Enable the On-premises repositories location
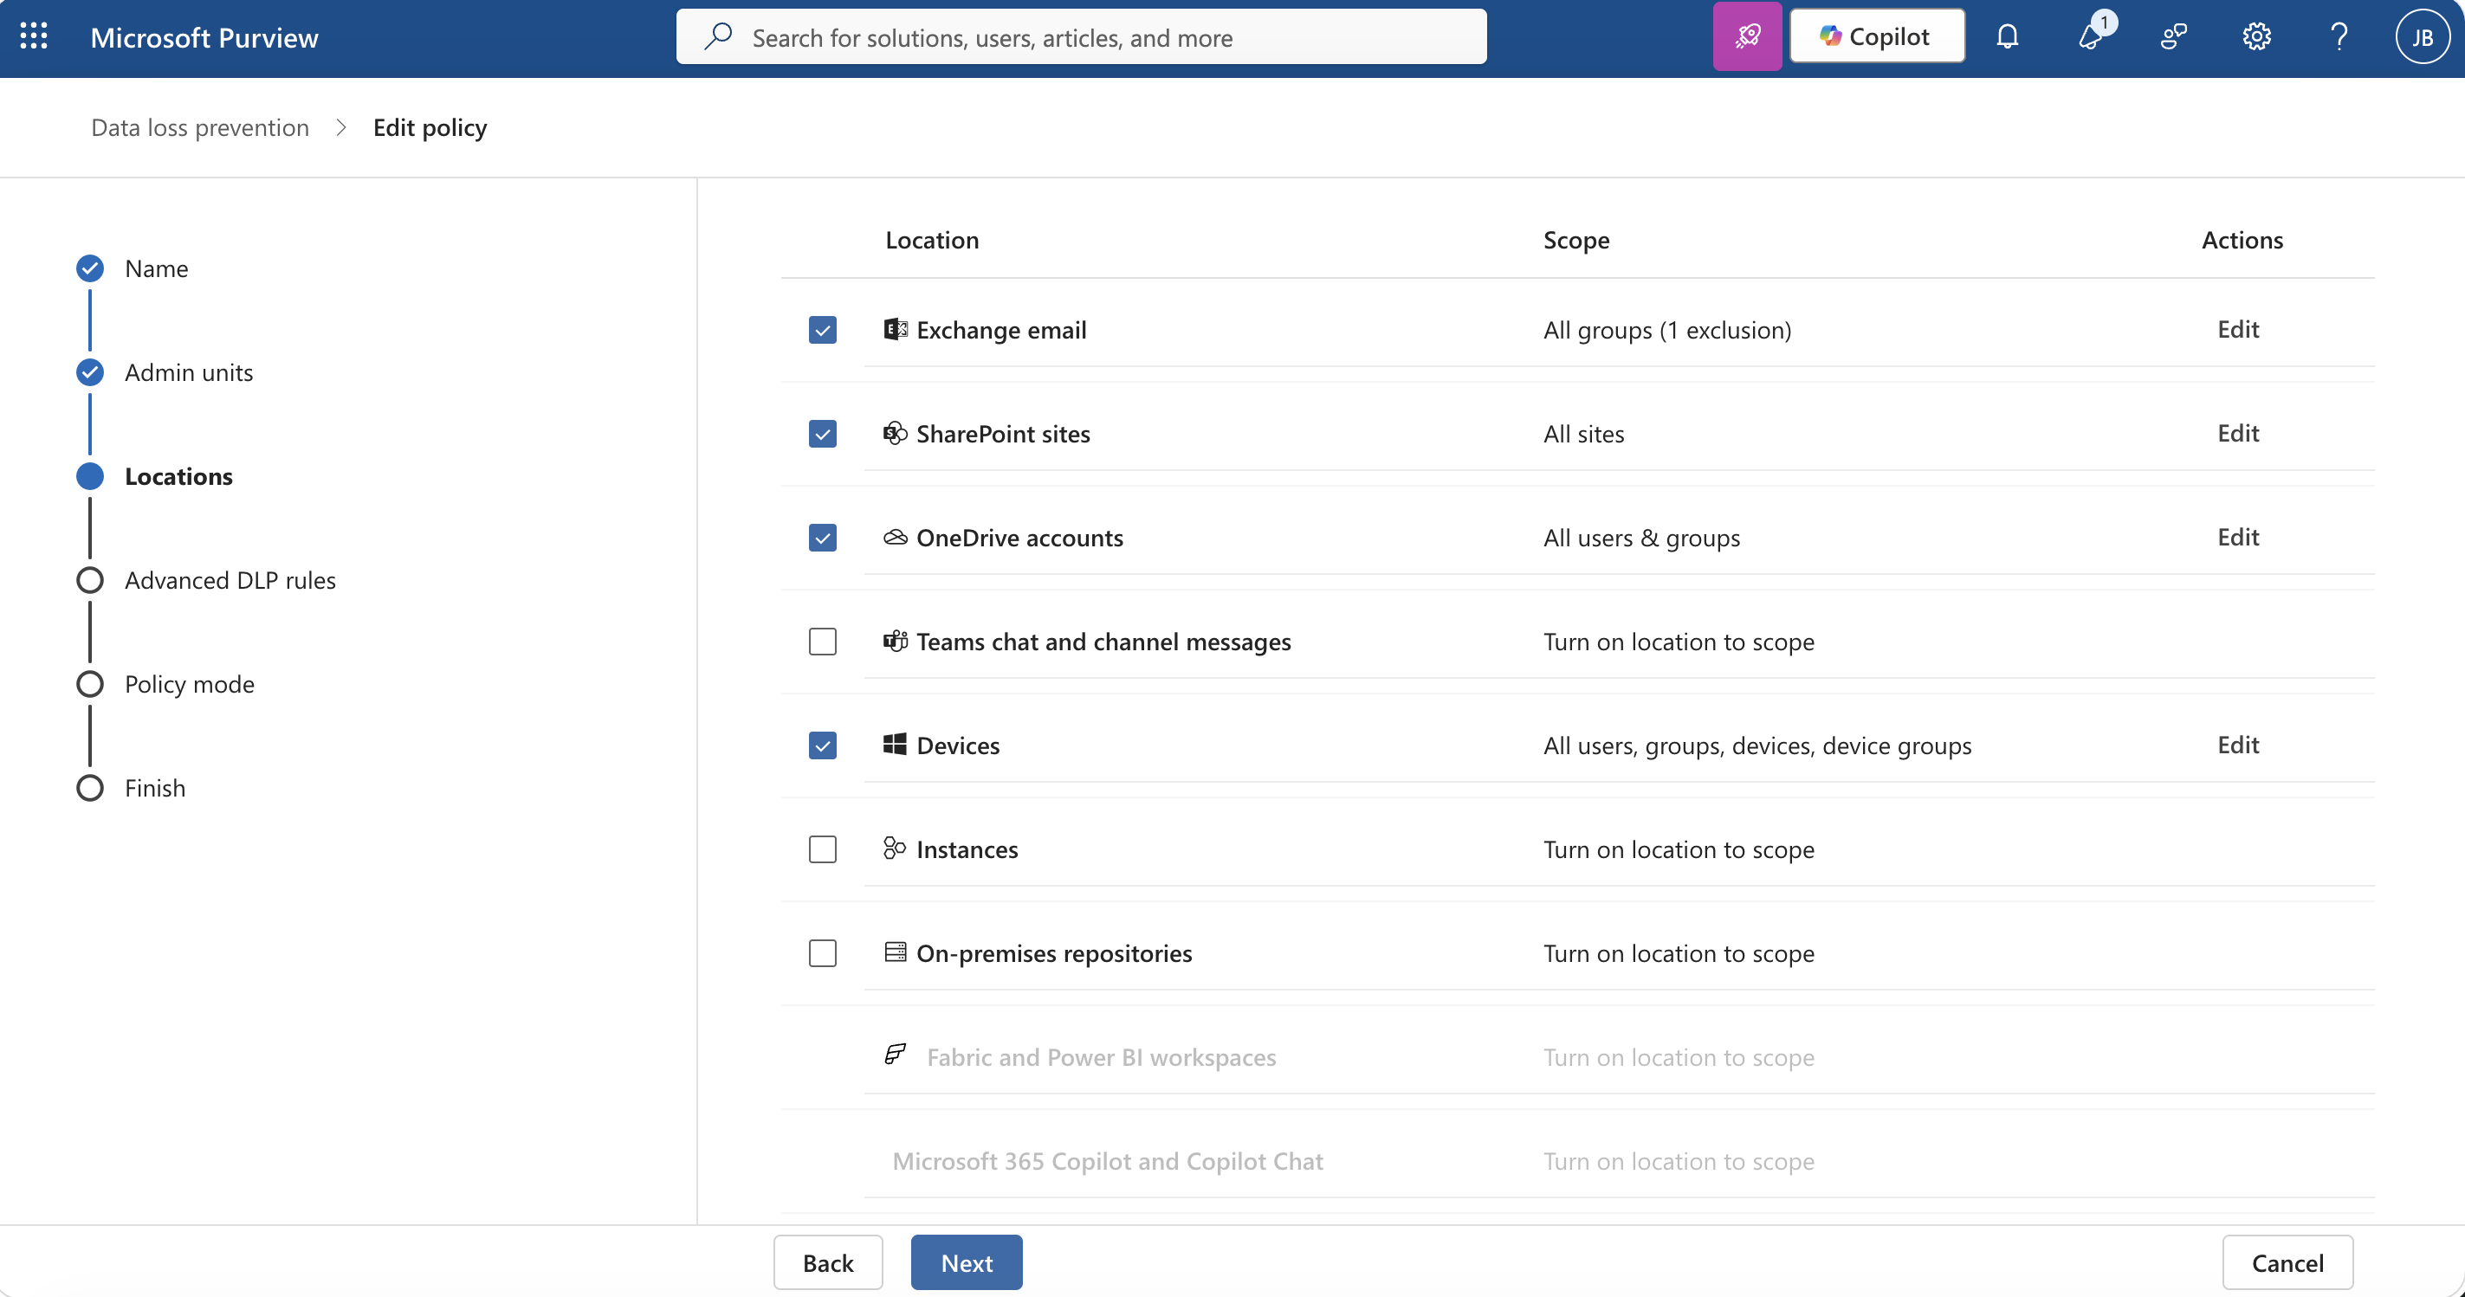 pyautogui.click(x=822, y=953)
